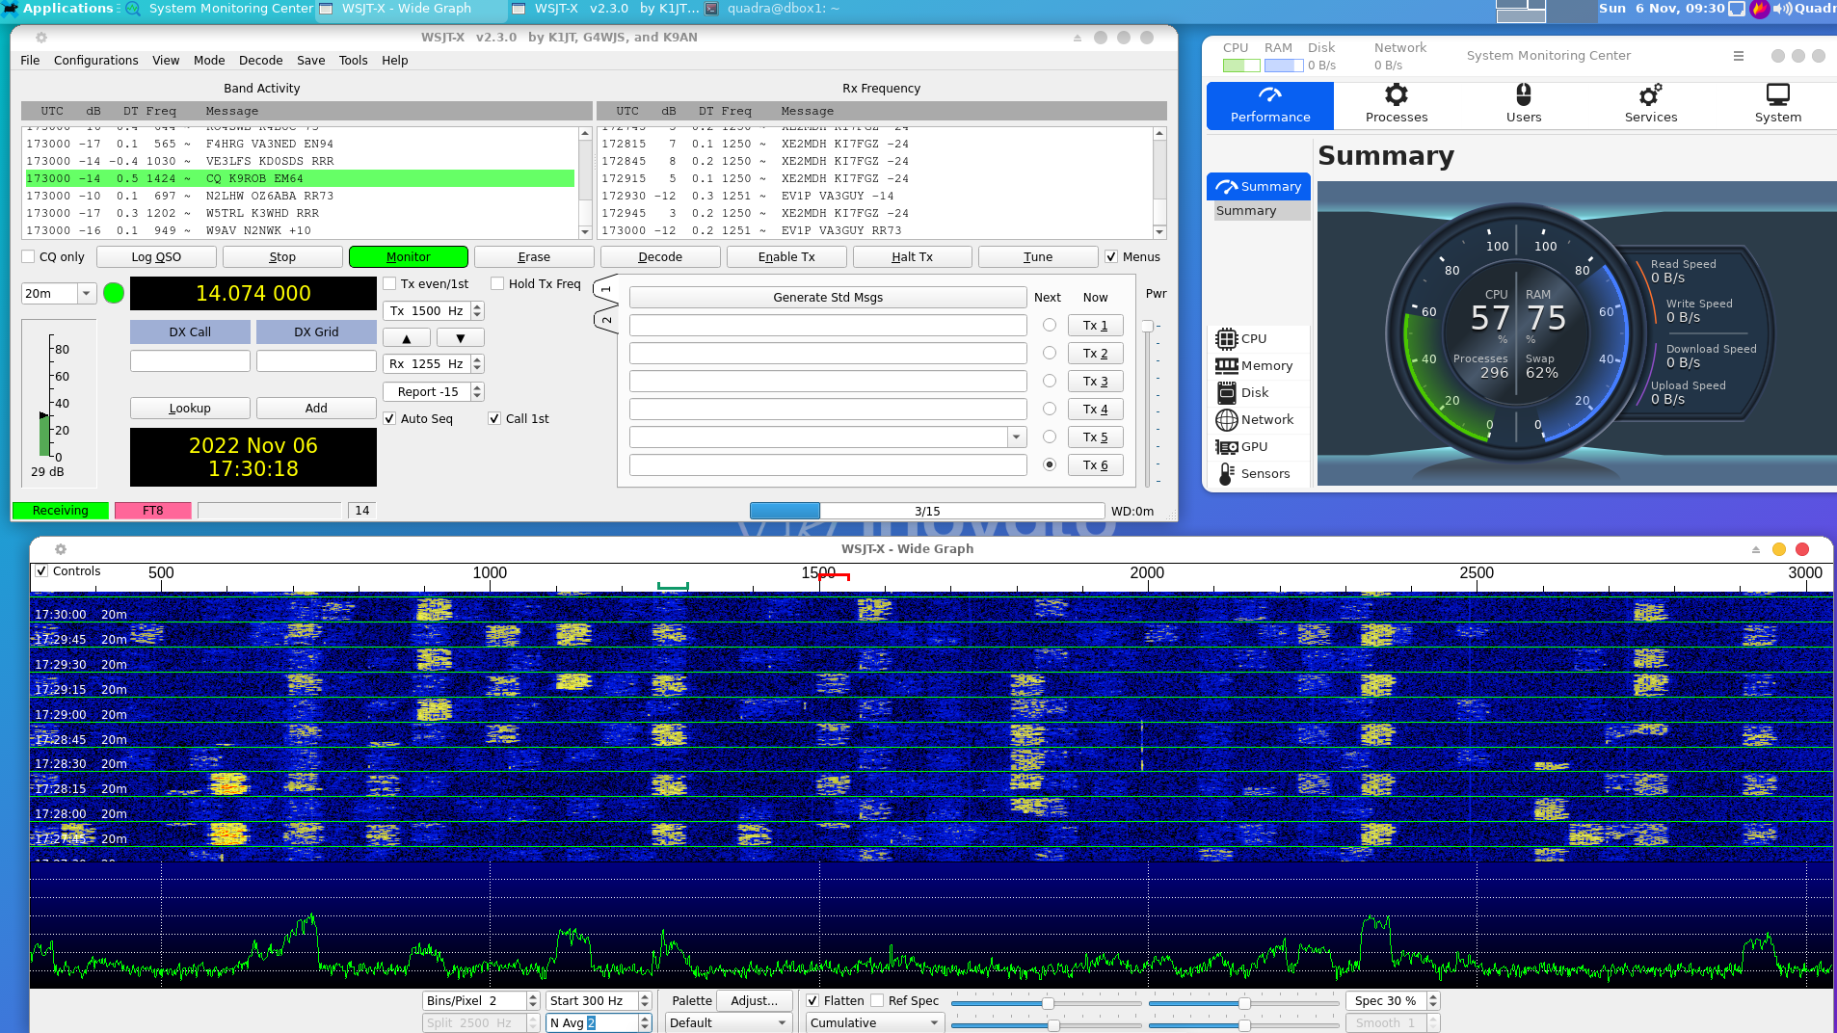This screenshot has height=1033, width=1837.
Task: Open Decode menu in menu bar
Action: tap(260, 61)
